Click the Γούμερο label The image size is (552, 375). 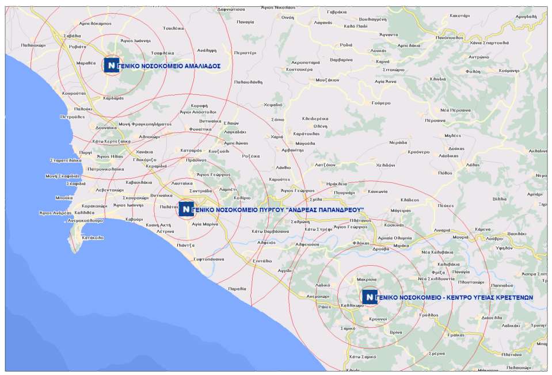pyautogui.click(x=381, y=103)
